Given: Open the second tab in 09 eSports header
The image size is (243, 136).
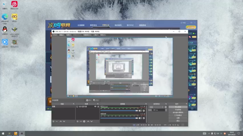Looking at the screenshot, I should 94,25.
